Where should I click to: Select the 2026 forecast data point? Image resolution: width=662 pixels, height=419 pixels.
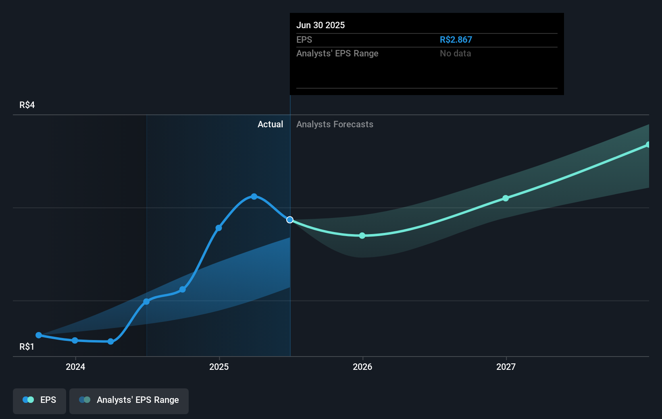(362, 236)
